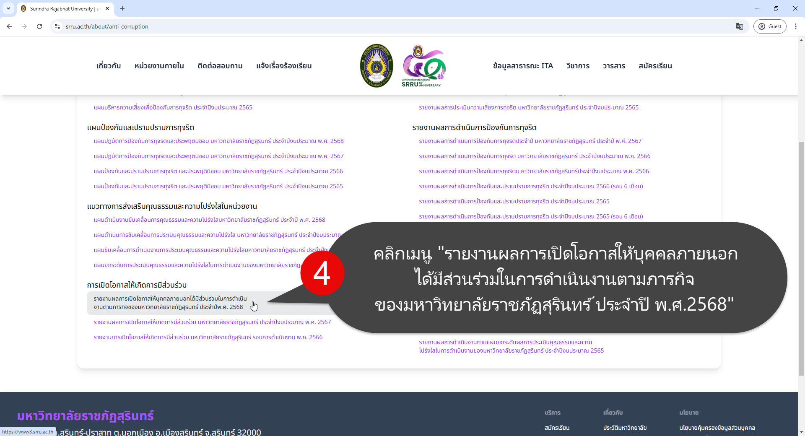Open a new browser tab with the plus icon
The height and width of the screenshot is (436, 805).
tap(122, 8)
